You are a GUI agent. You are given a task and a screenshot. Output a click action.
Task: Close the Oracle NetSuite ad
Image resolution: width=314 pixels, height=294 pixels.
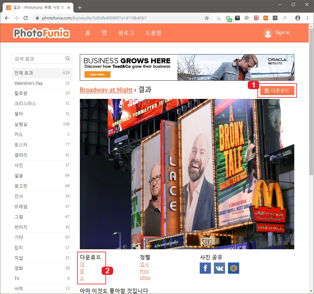click(x=292, y=57)
